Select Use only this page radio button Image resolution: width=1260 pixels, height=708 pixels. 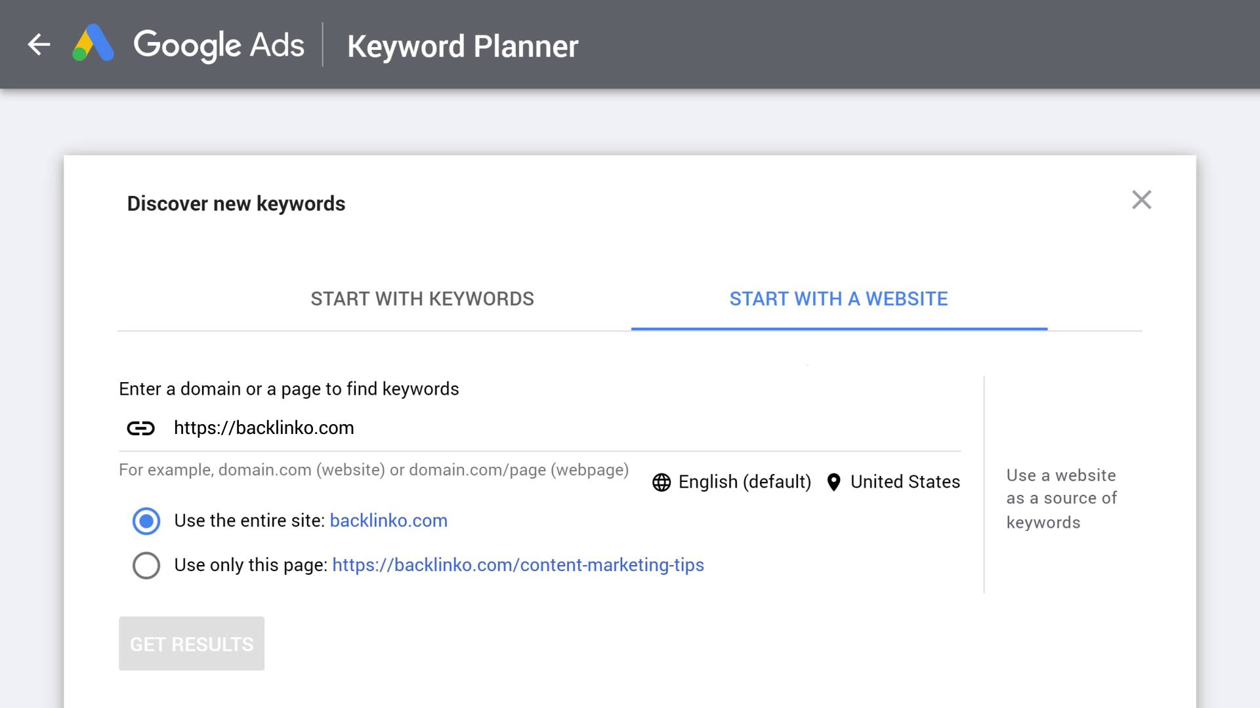pyautogui.click(x=146, y=565)
